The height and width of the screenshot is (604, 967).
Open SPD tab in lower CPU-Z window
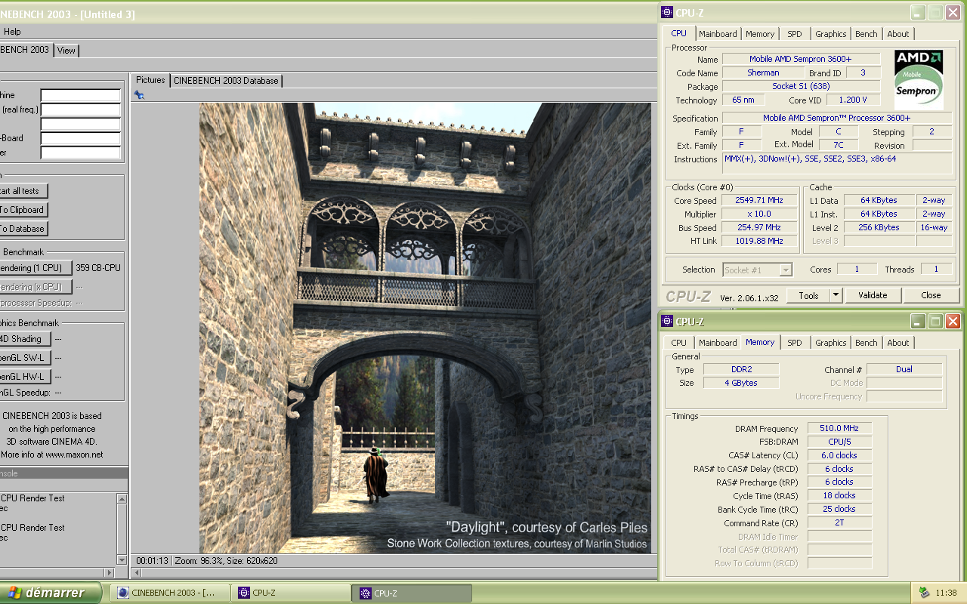click(795, 343)
